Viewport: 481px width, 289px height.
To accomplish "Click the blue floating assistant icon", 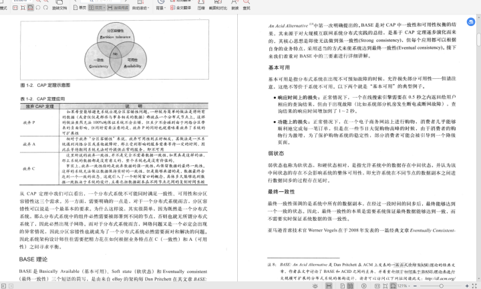I will tap(471, 22).
